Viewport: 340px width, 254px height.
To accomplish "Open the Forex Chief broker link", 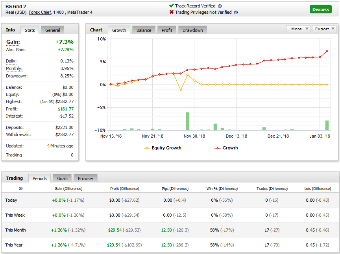I will tap(40, 12).
